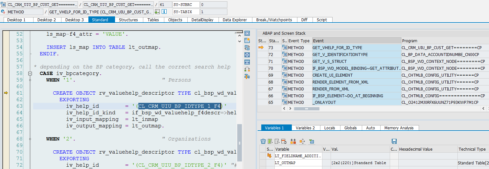Click the green navigate icon beside method name
The height and width of the screenshot is (169, 489).
click(157, 12)
